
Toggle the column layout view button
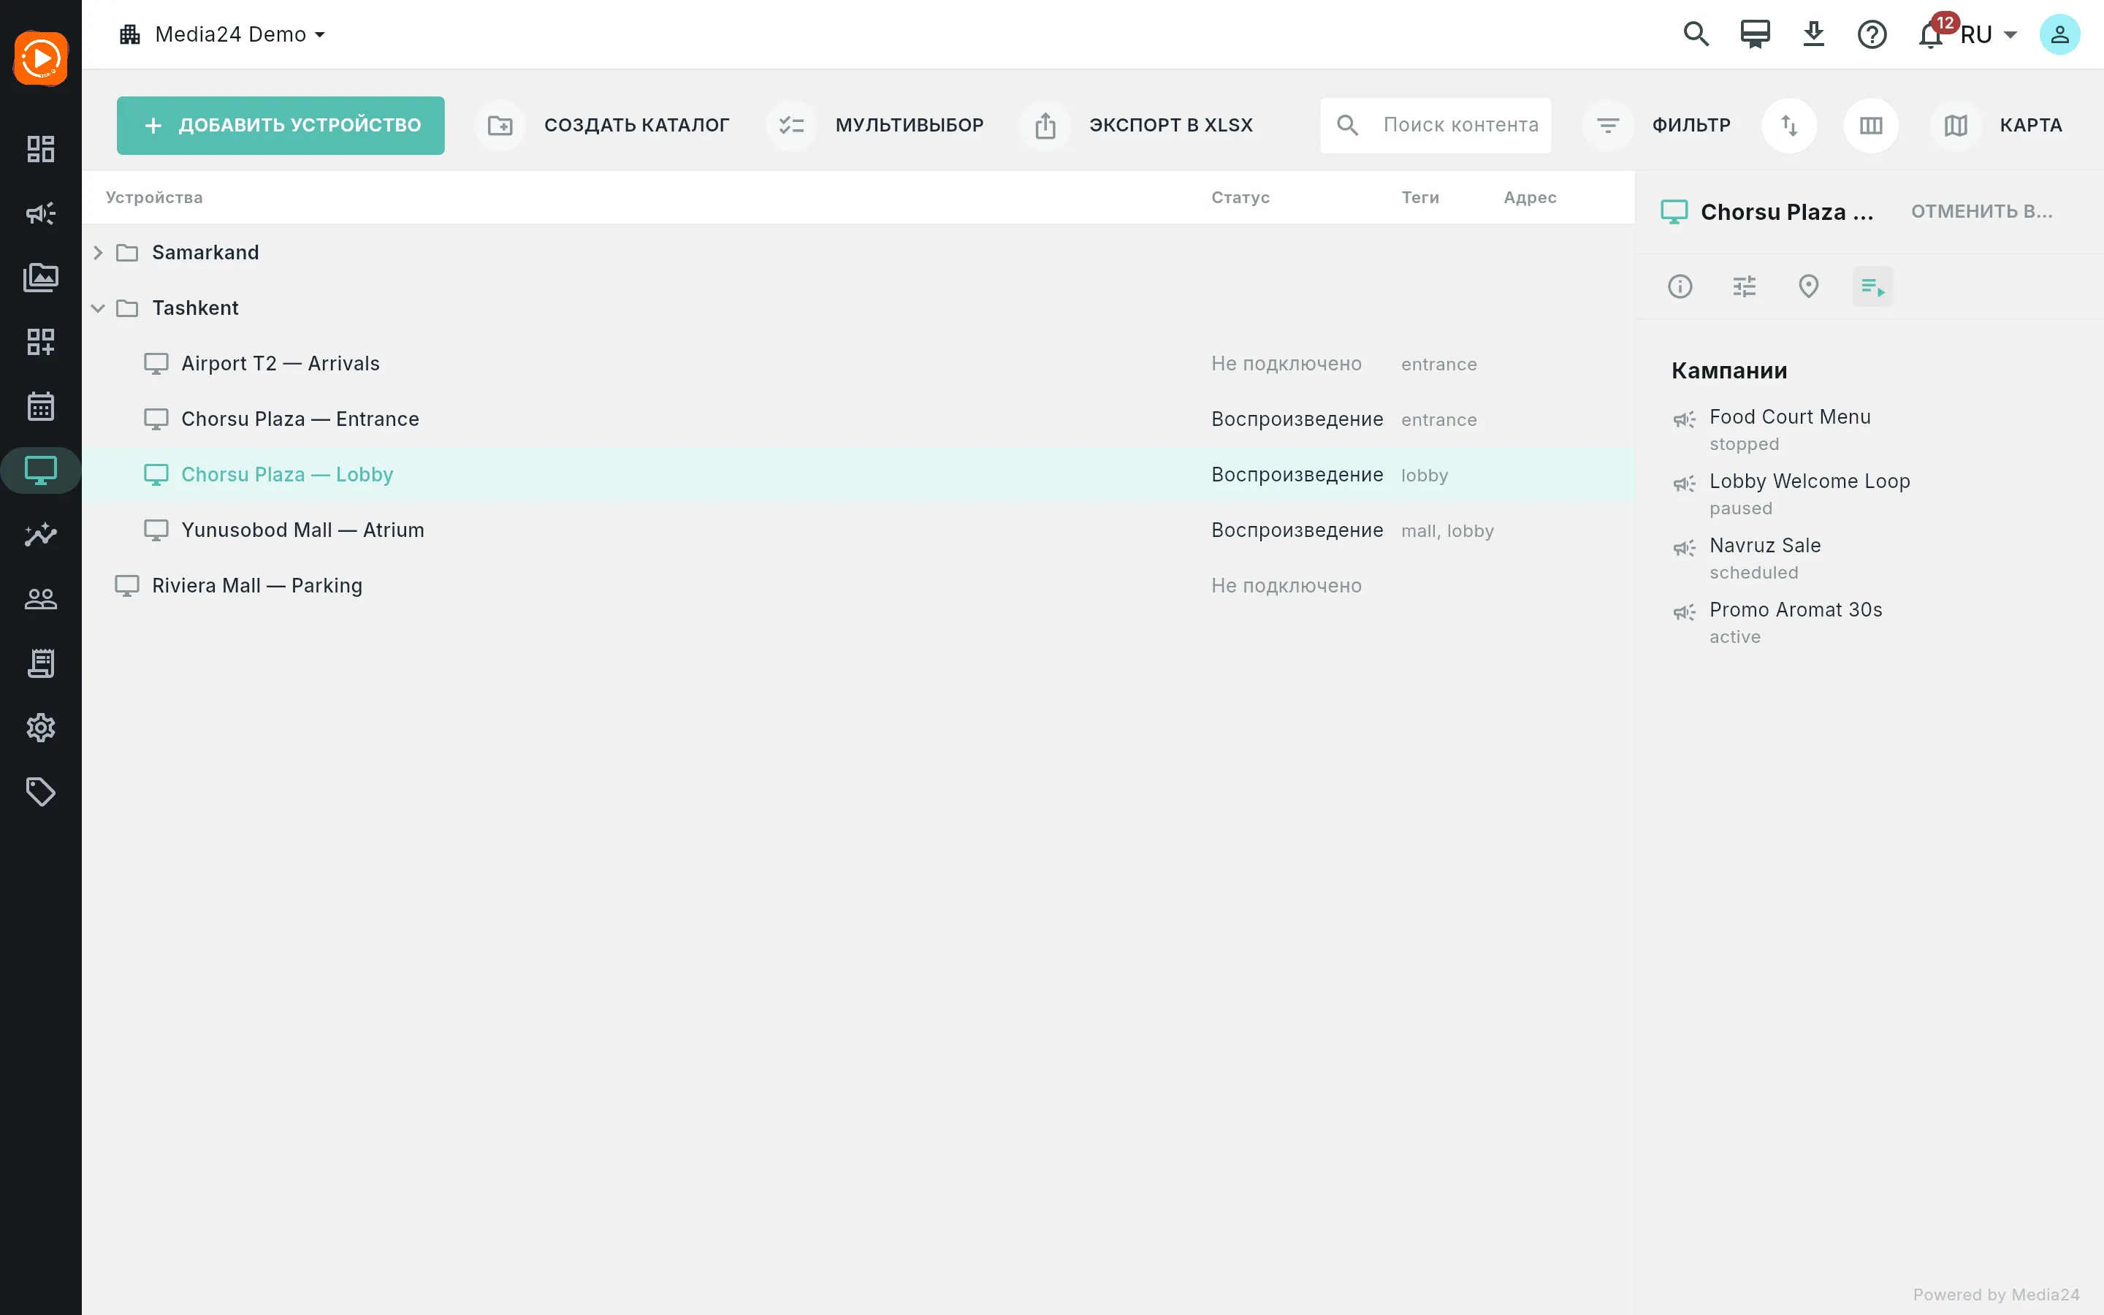tap(1870, 125)
